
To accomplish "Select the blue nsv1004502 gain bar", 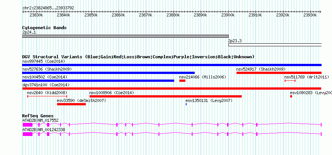I will tap(98, 81).
